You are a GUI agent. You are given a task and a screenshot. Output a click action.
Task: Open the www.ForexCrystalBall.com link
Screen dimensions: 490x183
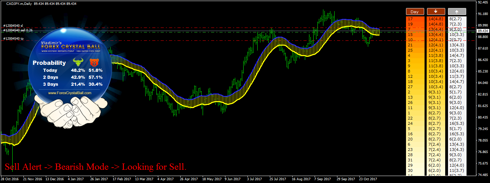[x=69, y=93]
